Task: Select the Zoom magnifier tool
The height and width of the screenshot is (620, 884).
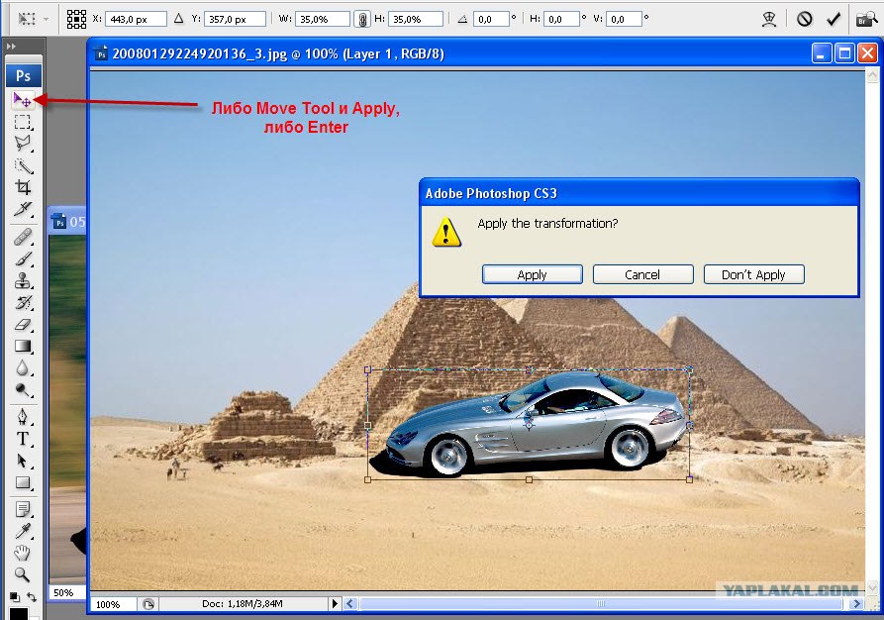Action: [x=22, y=574]
